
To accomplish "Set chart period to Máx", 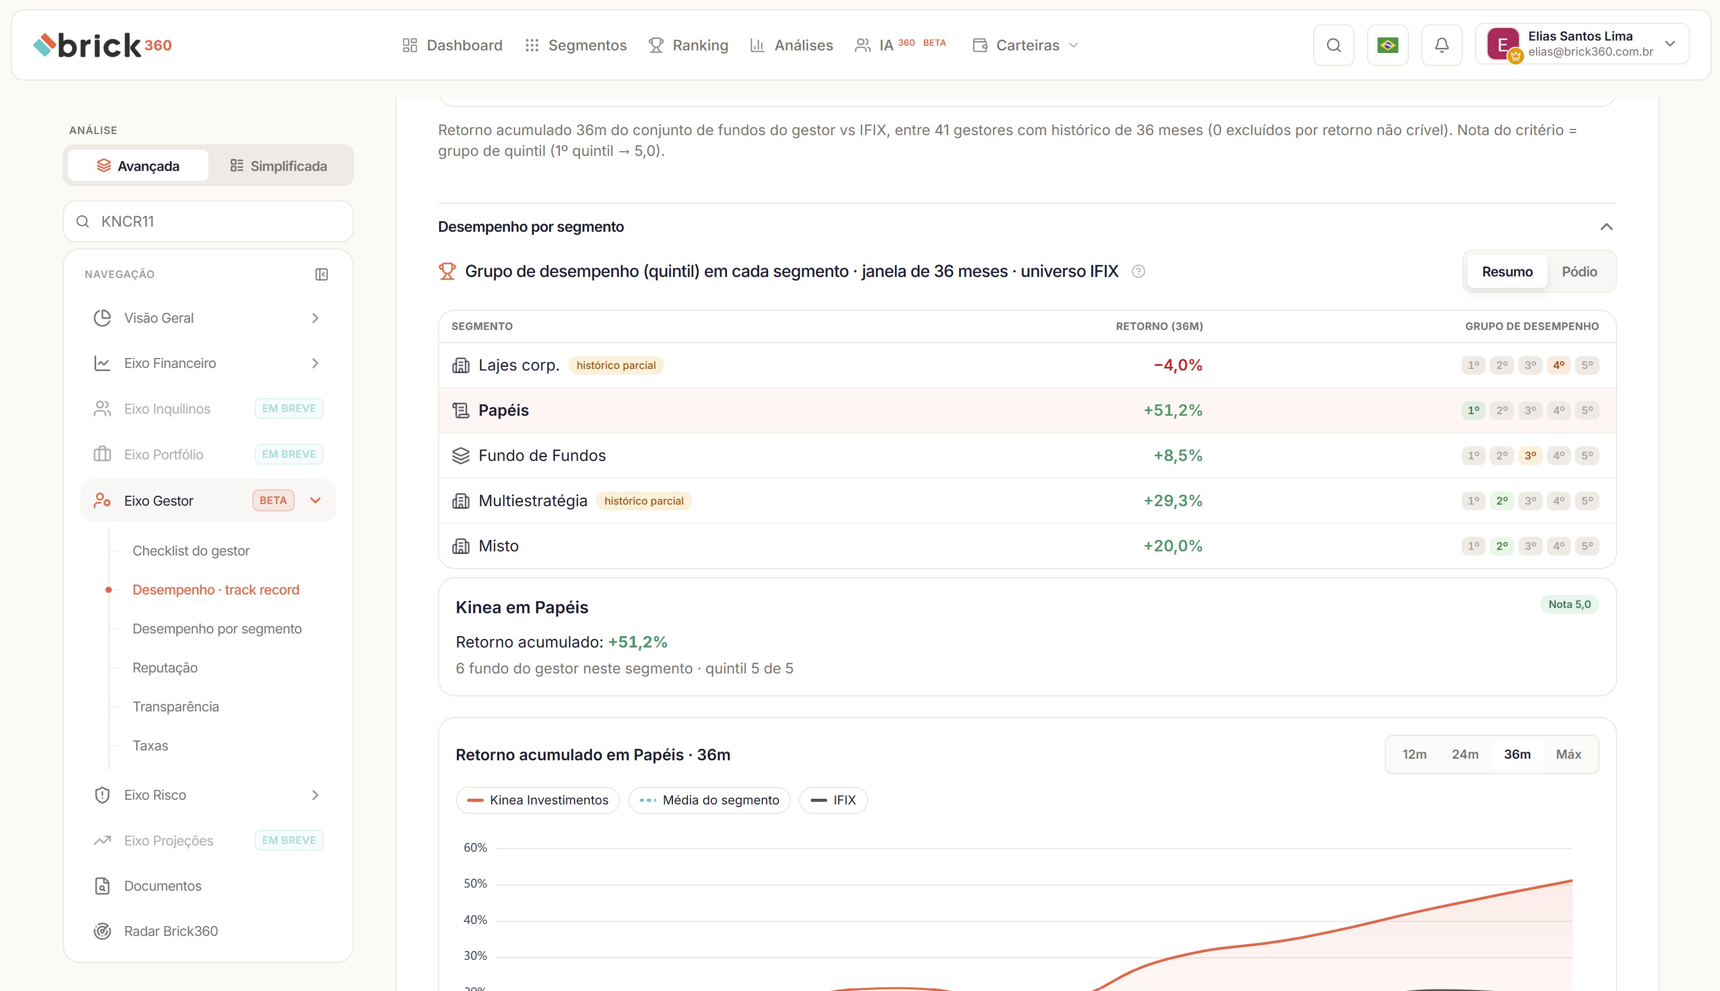I will 1568,754.
